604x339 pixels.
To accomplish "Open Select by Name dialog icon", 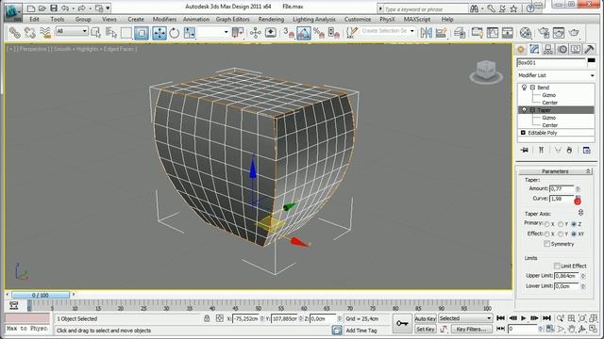I will pos(111,33).
